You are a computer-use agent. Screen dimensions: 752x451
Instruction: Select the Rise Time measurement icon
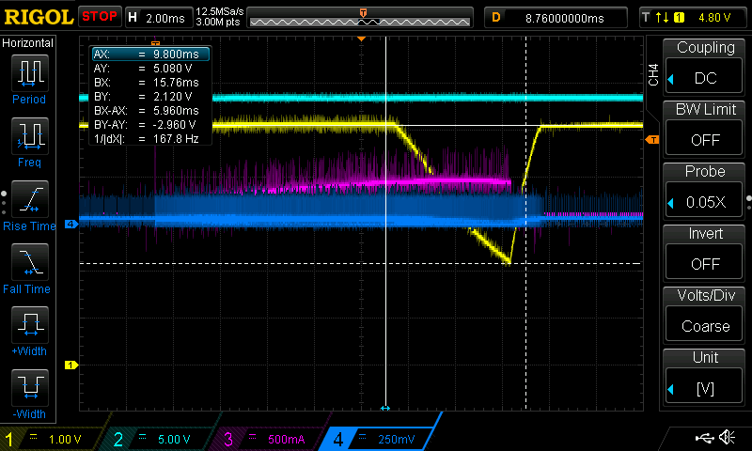pyautogui.click(x=30, y=199)
